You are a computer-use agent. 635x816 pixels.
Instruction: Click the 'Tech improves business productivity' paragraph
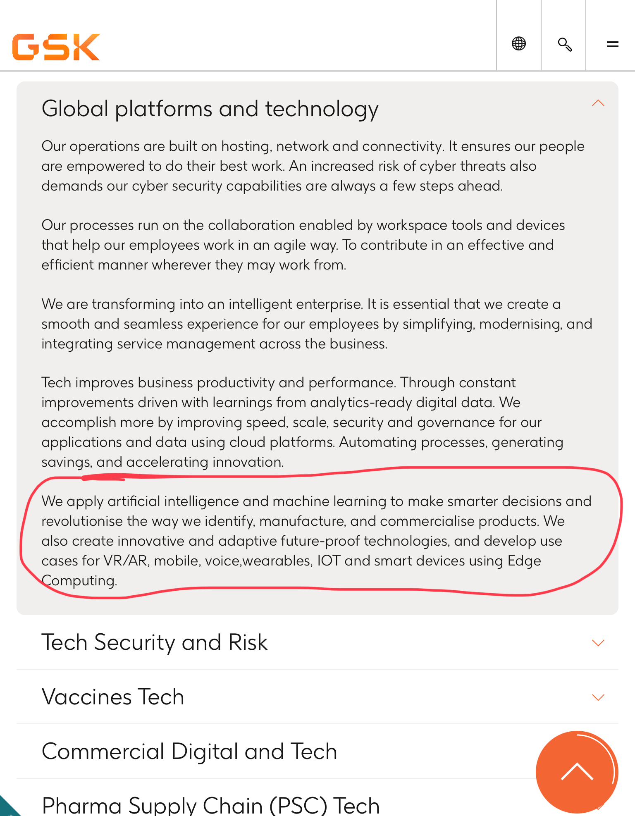click(302, 422)
